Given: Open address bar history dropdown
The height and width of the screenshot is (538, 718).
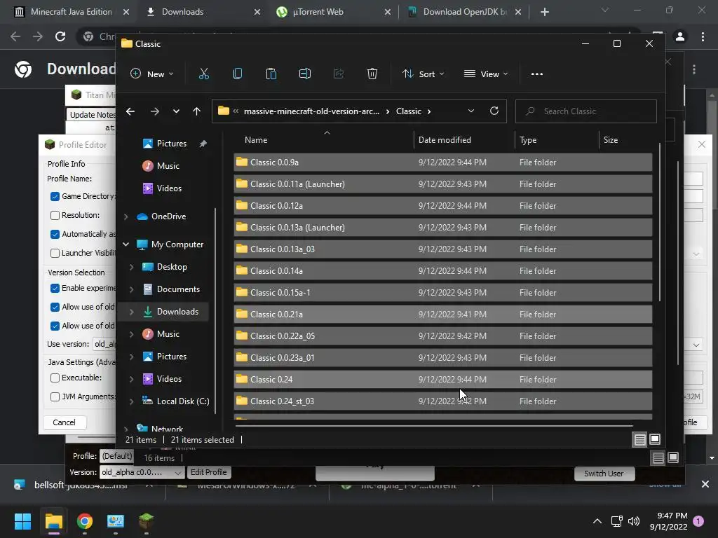Looking at the screenshot, I should [470, 111].
